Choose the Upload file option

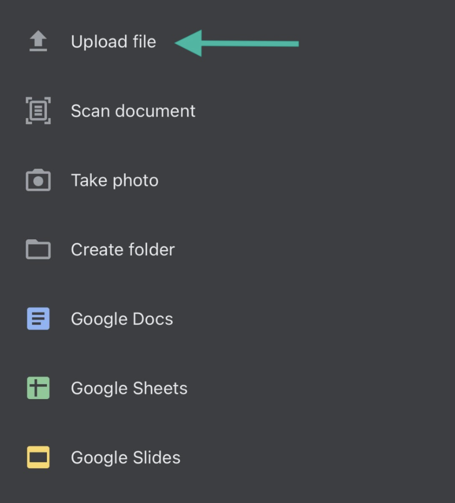(x=114, y=42)
